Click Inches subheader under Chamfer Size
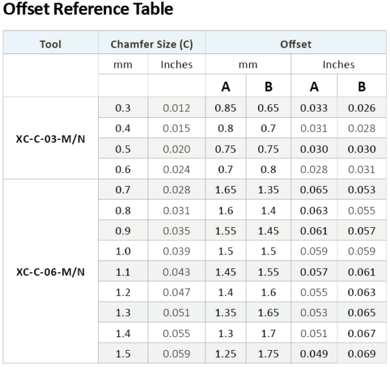This screenshot has height=367, width=390. click(x=177, y=65)
